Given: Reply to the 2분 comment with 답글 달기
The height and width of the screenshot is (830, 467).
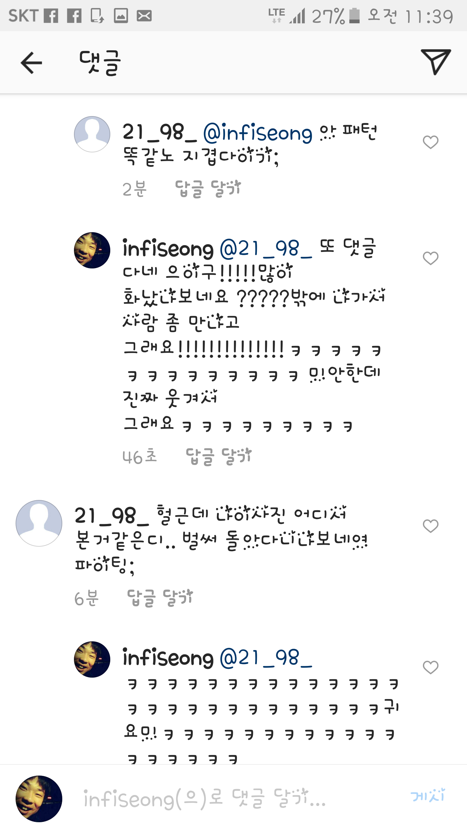Looking at the screenshot, I should tap(208, 189).
